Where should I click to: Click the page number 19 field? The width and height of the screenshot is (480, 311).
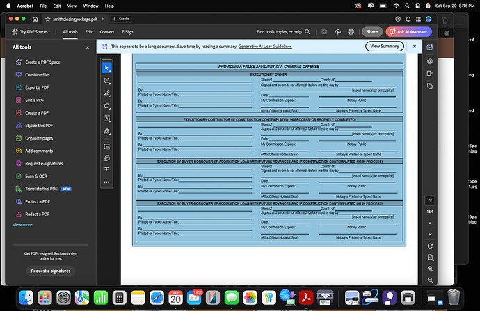pyautogui.click(x=430, y=200)
